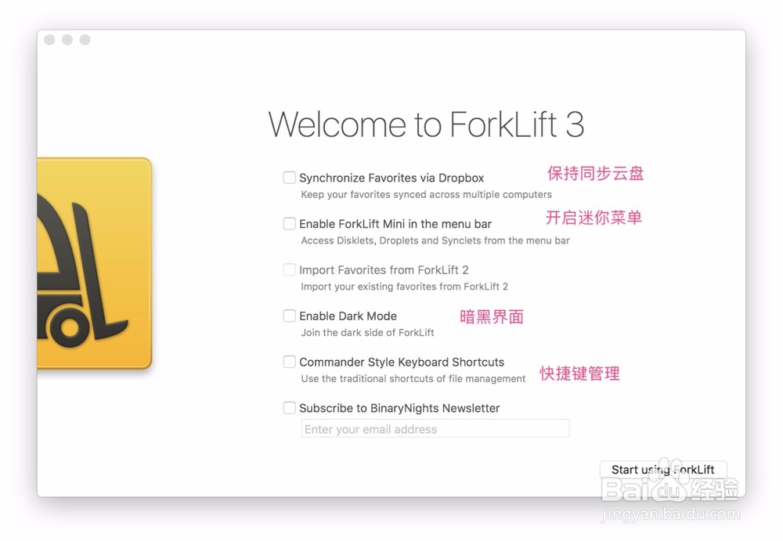This screenshot has width=783, height=541.
Task: Click text 'Keep your favorites synced across multiple computers'
Action: tap(426, 194)
